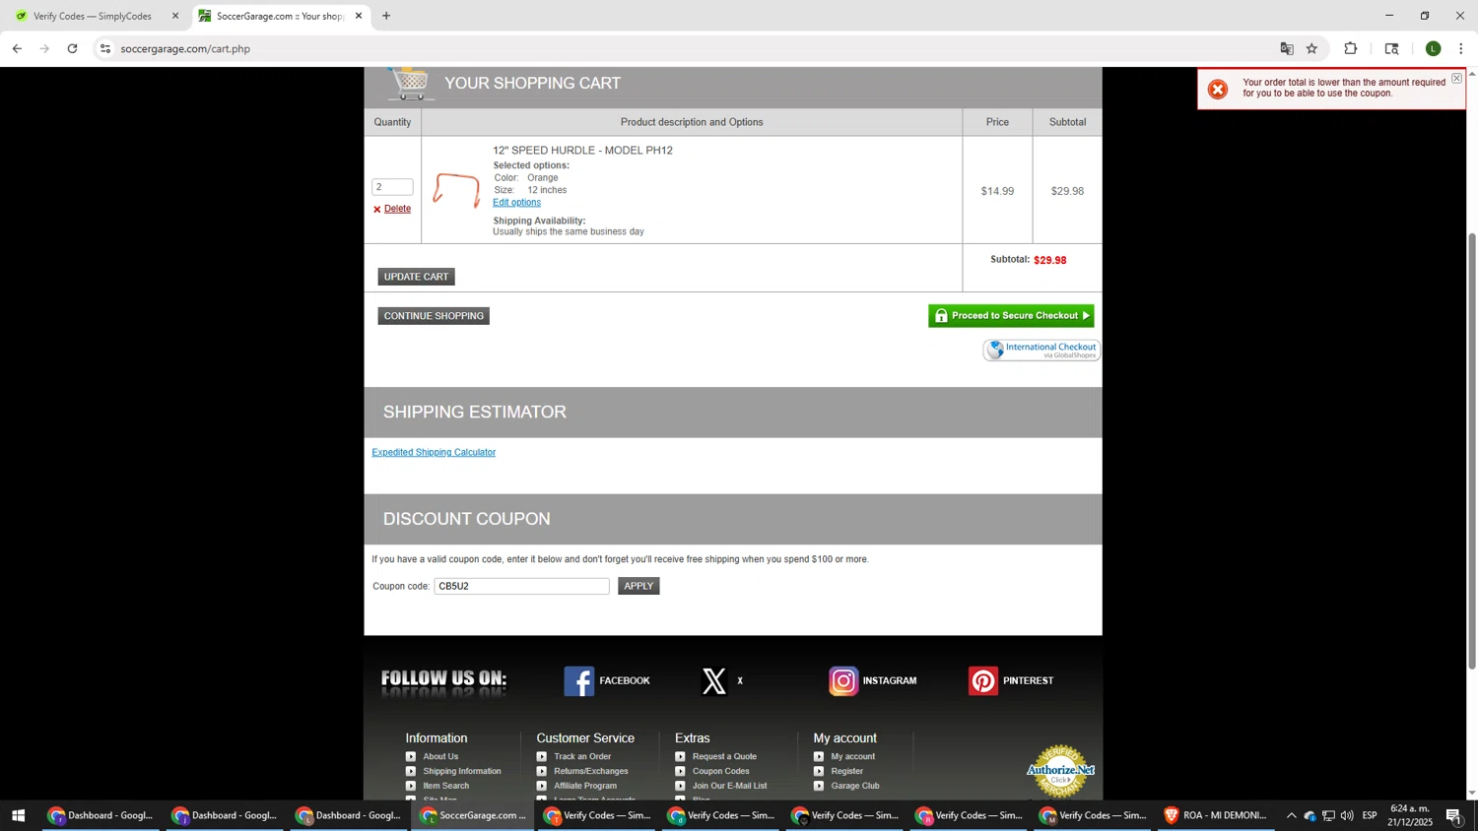Open the Windows Start menu
The image size is (1478, 831).
(x=18, y=815)
